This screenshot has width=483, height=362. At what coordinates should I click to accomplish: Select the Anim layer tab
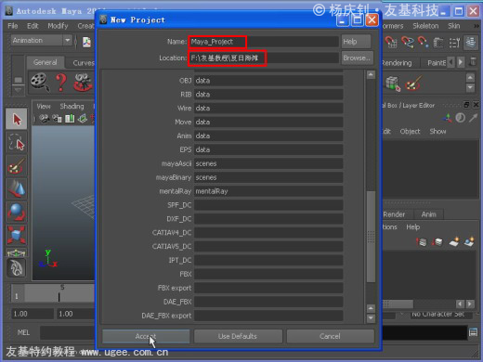tap(428, 214)
